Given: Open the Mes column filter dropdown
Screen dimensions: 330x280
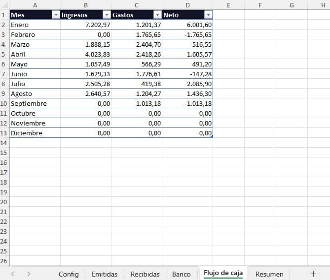Looking at the screenshot, I should [x=55, y=15].
